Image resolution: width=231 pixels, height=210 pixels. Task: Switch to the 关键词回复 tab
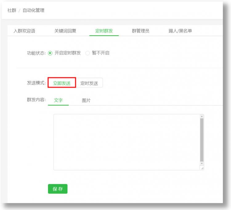[65, 31]
